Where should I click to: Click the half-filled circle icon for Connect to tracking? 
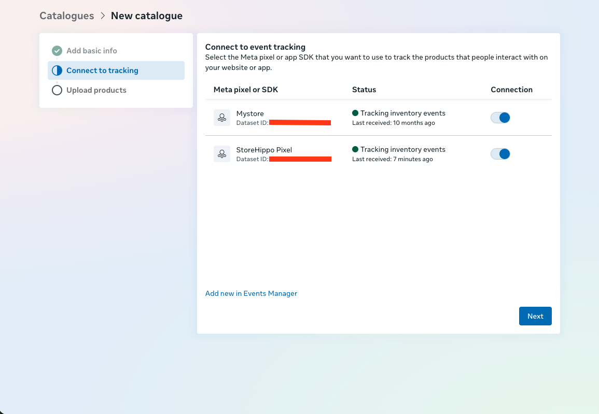[57, 70]
